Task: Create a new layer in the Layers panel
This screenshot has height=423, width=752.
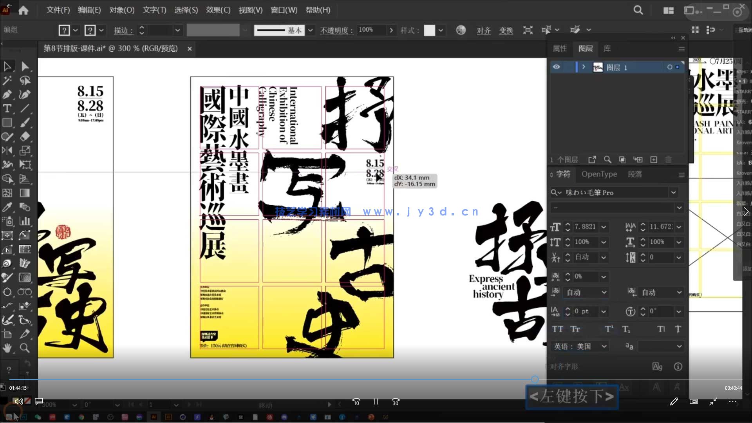Action: click(653, 159)
